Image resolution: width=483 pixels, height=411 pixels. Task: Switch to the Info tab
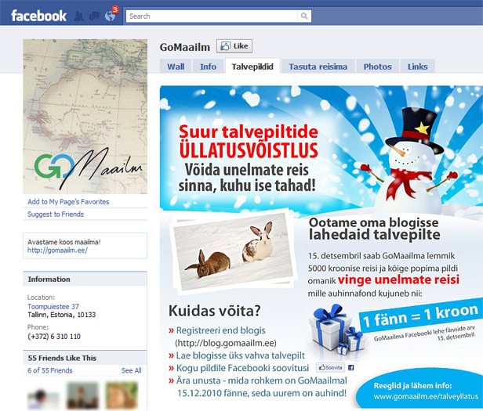point(208,67)
